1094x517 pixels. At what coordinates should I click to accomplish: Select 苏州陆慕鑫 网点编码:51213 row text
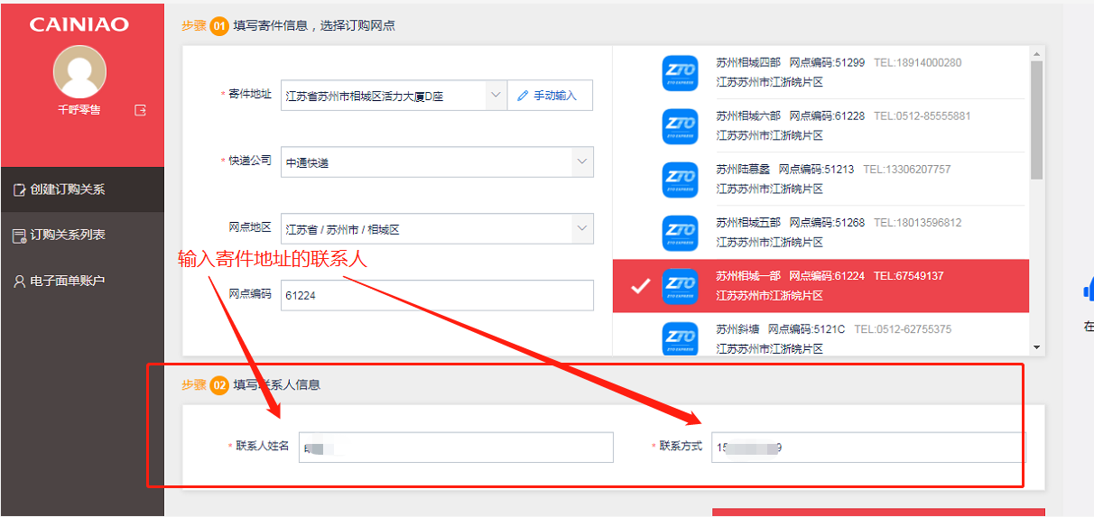point(785,170)
